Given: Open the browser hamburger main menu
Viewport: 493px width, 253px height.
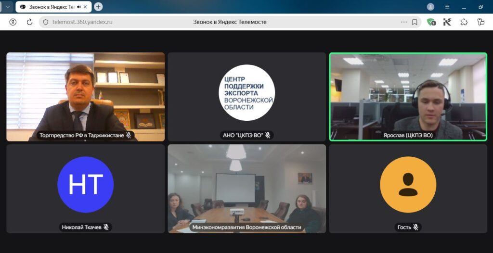Looking at the screenshot, I should (447, 7).
